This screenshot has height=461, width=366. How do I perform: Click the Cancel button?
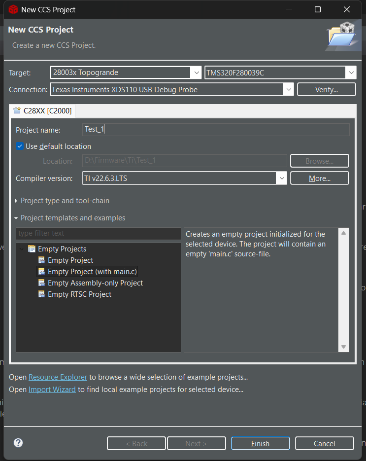pos(324,443)
